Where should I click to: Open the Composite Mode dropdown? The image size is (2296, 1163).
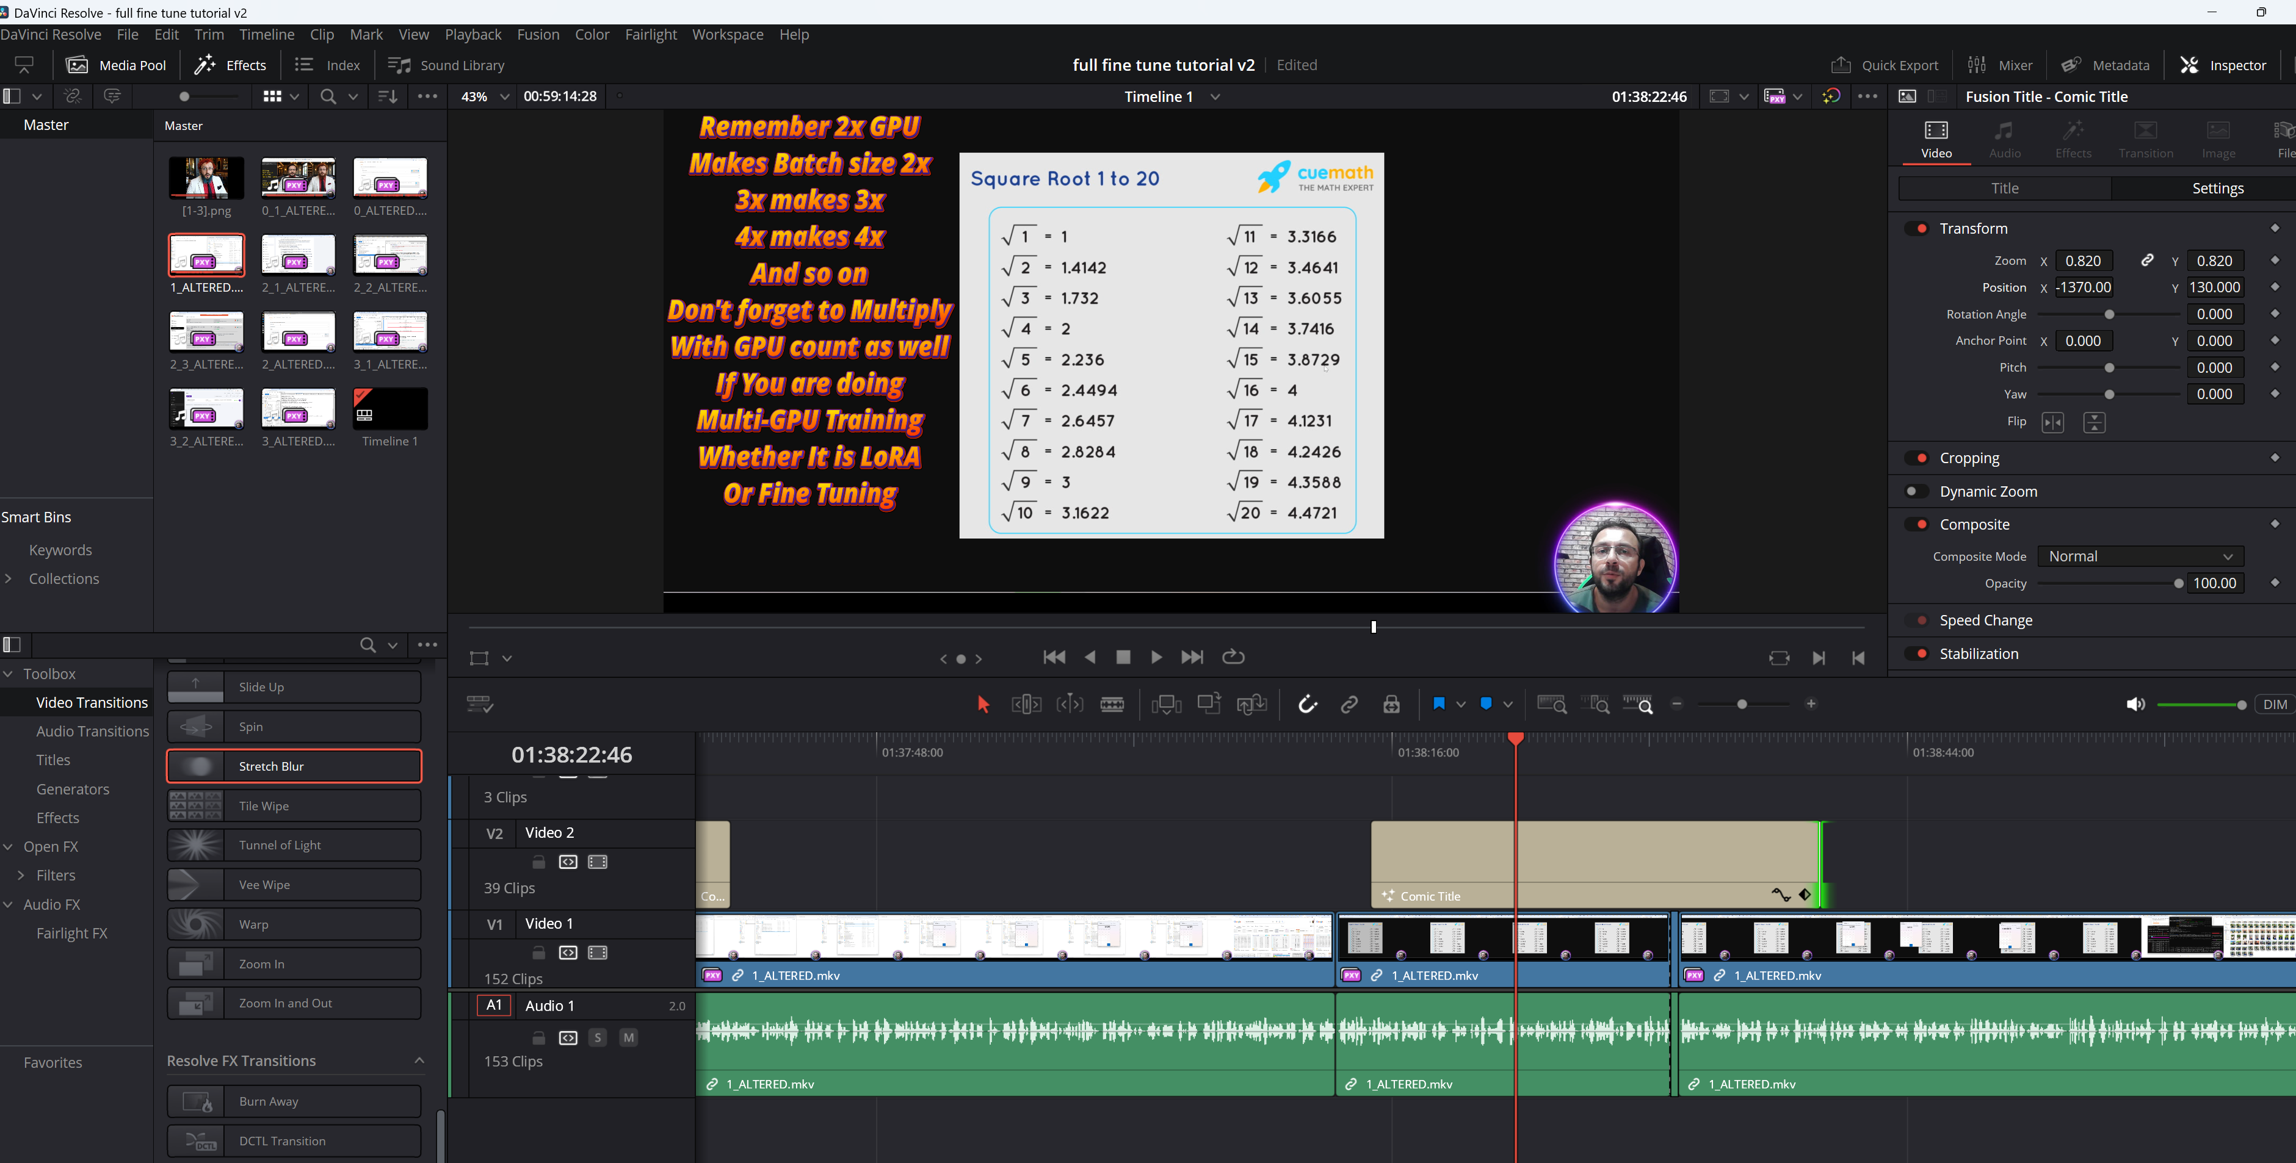[x=2139, y=556]
